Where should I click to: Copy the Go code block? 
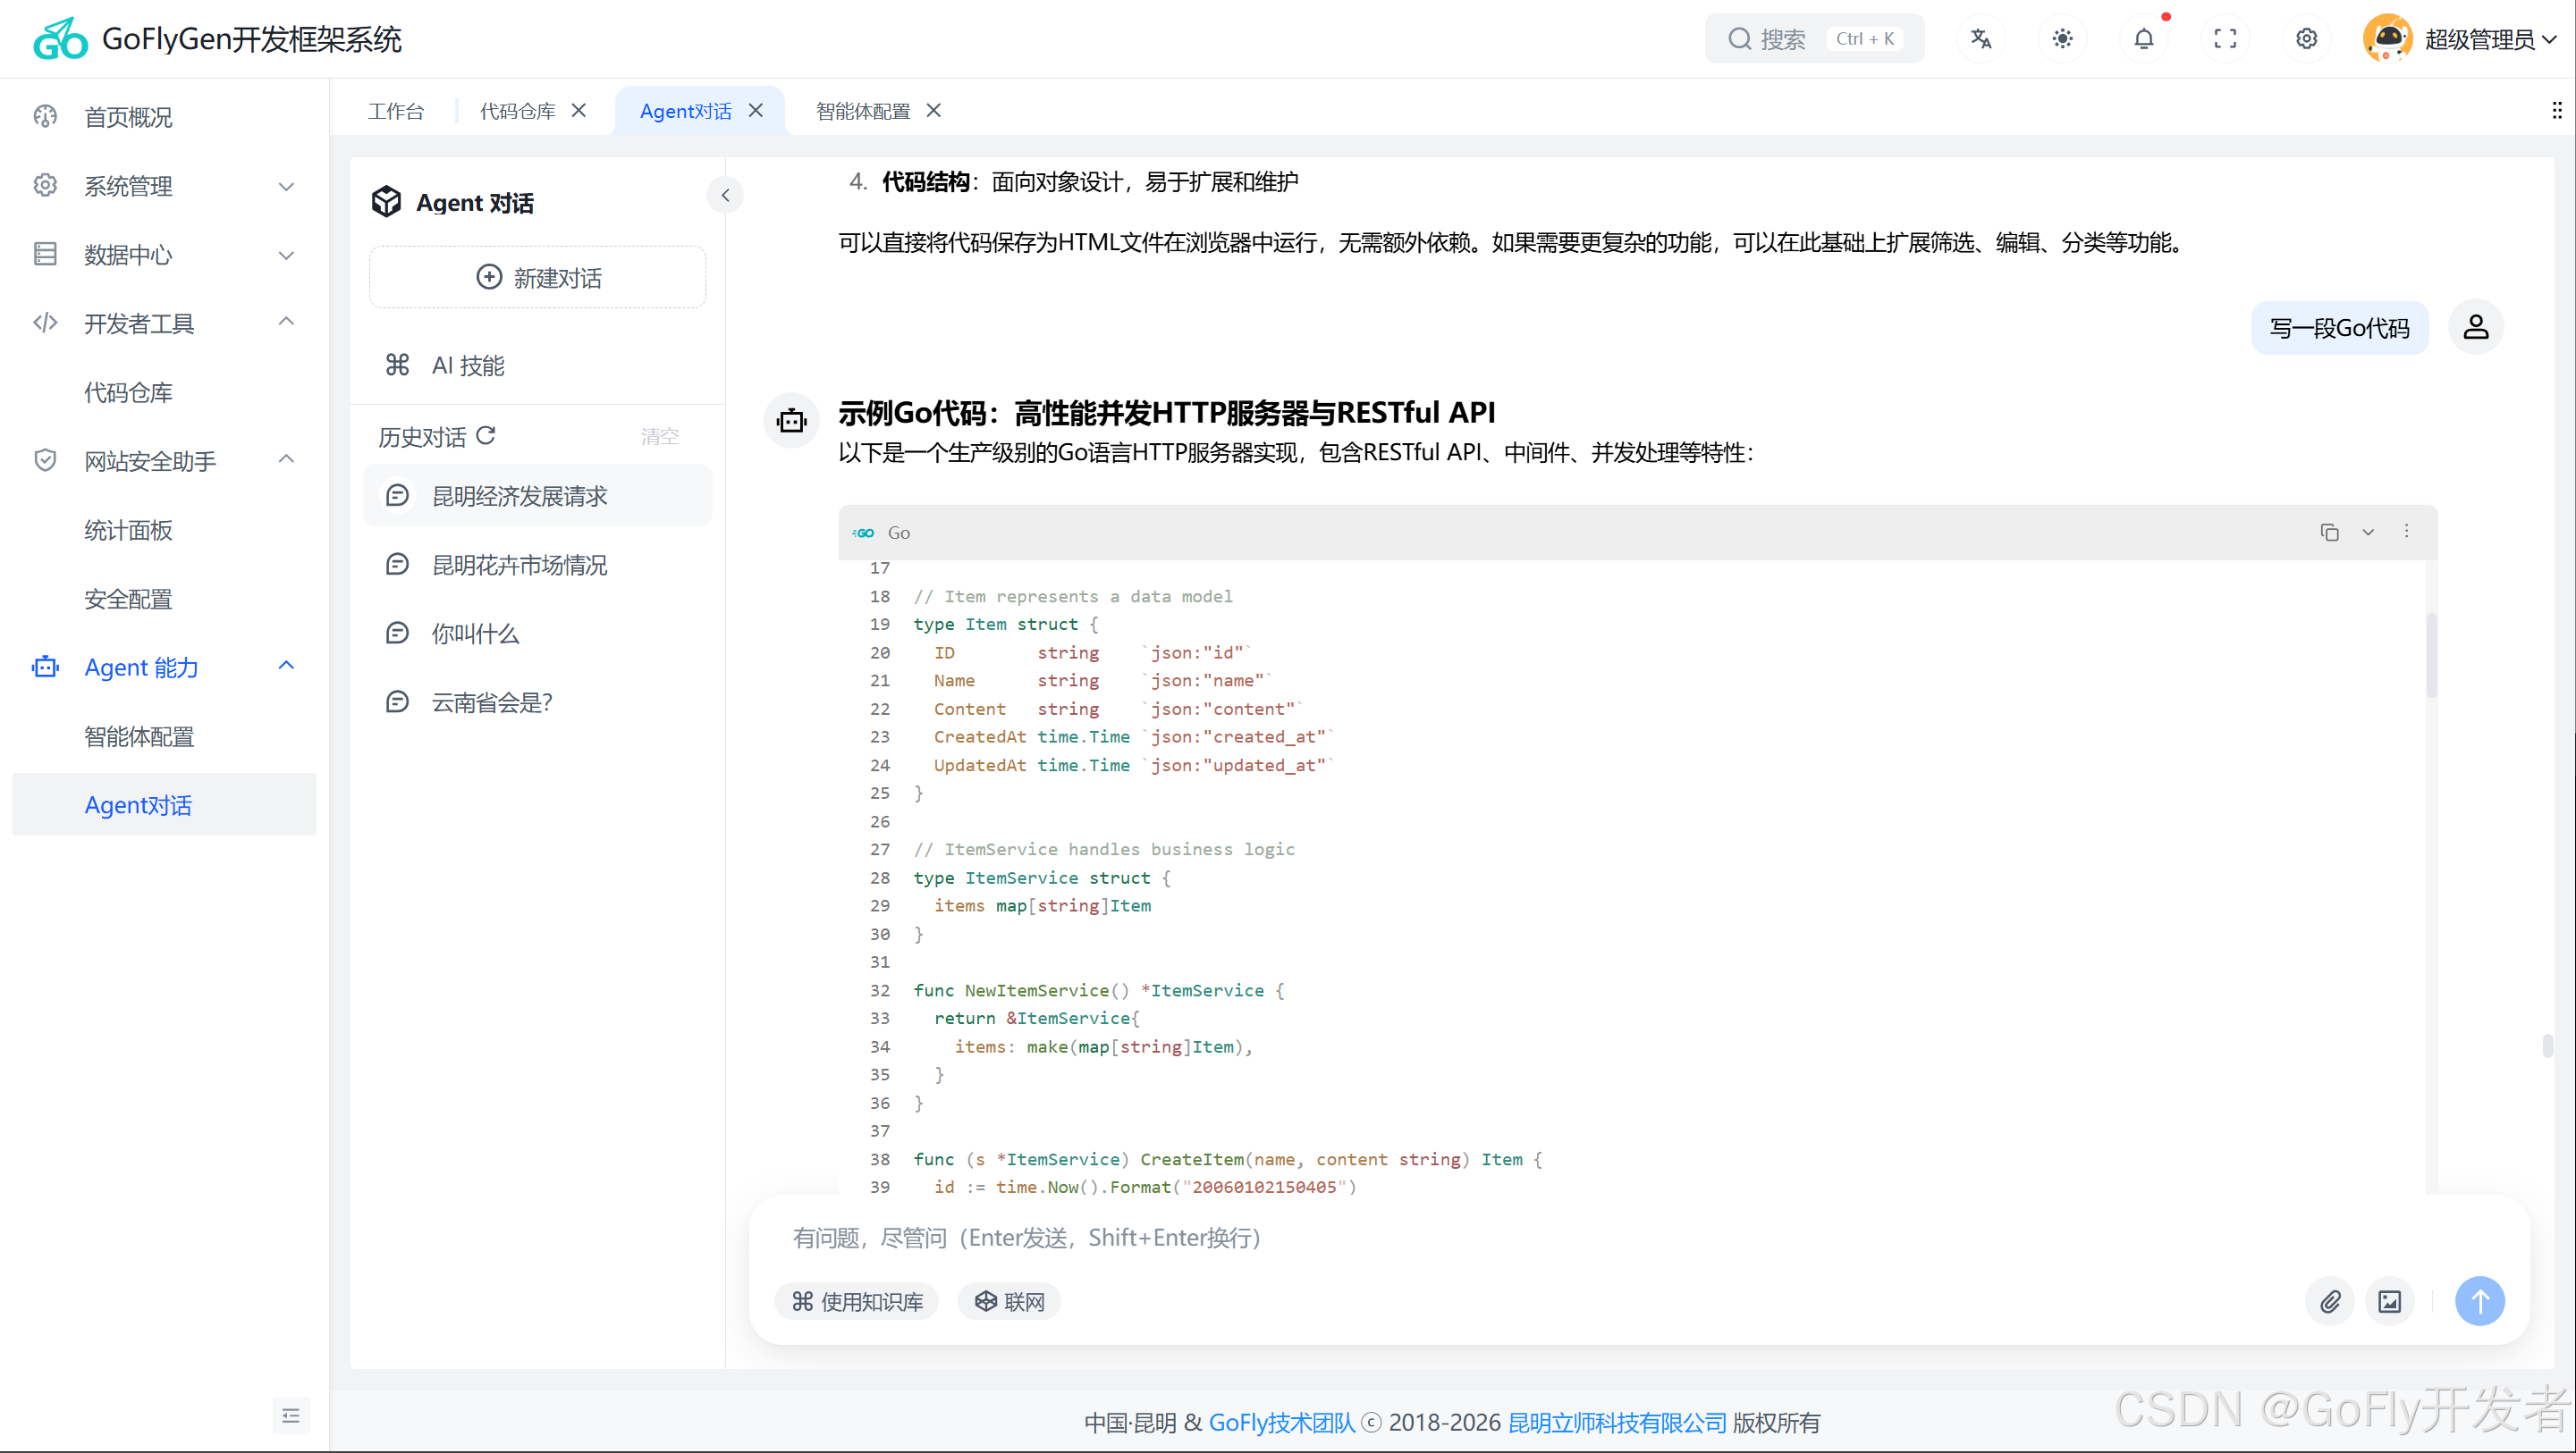pyautogui.click(x=2329, y=533)
